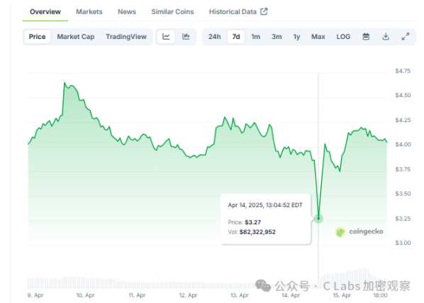424x303 pixels.
Task: Open the News tab
Action: pos(127,12)
